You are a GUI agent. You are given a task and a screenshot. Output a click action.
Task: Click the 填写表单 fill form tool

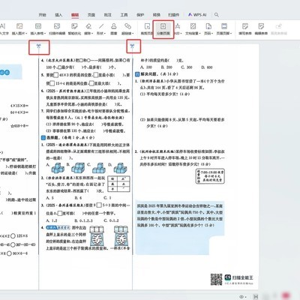tap(245, 29)
